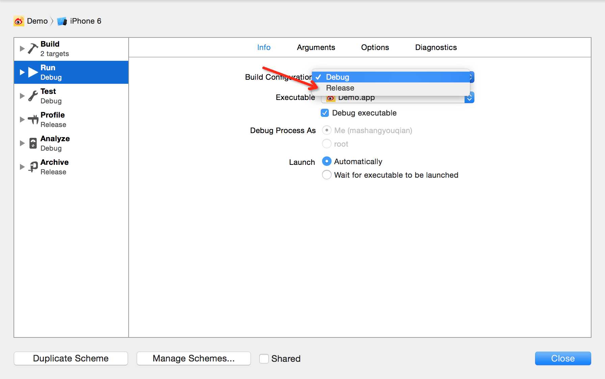The height and width of the screenshot is (379, 605).
Task: Expand the Run action disclosure triangle
Action: 22,72
